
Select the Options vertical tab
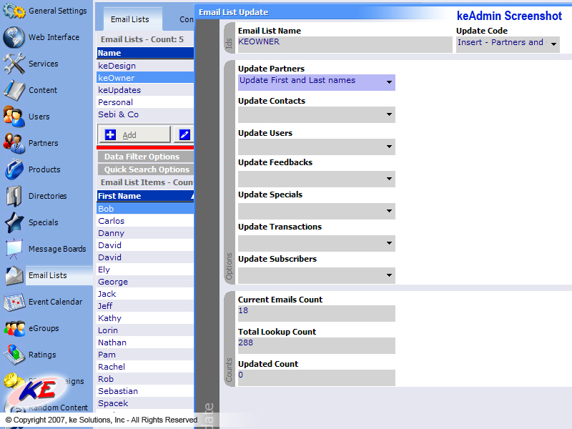tap(229, 172)
